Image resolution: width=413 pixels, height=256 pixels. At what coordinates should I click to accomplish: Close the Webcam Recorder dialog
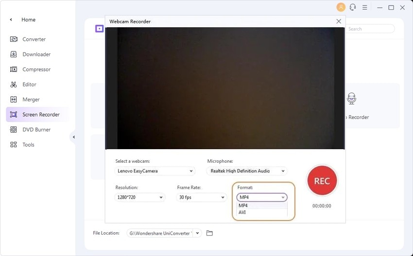coord(339,21)
